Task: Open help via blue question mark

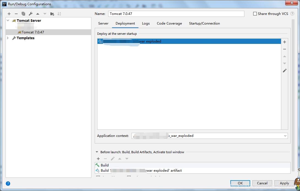Action: [8, 184]
